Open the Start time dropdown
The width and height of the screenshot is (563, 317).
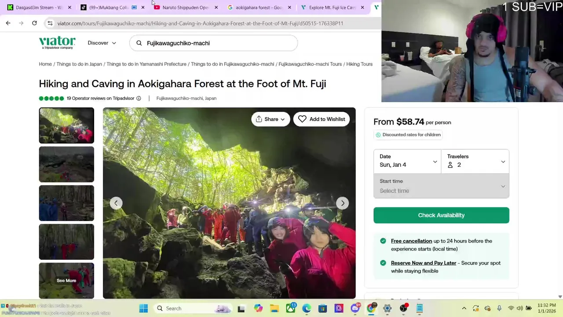(441, 186)
